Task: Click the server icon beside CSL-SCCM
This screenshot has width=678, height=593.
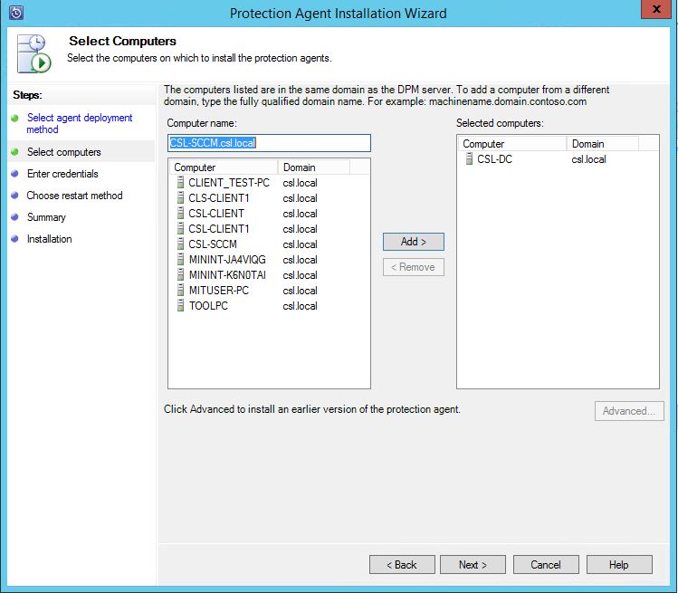Action: [x=181, y=244]
